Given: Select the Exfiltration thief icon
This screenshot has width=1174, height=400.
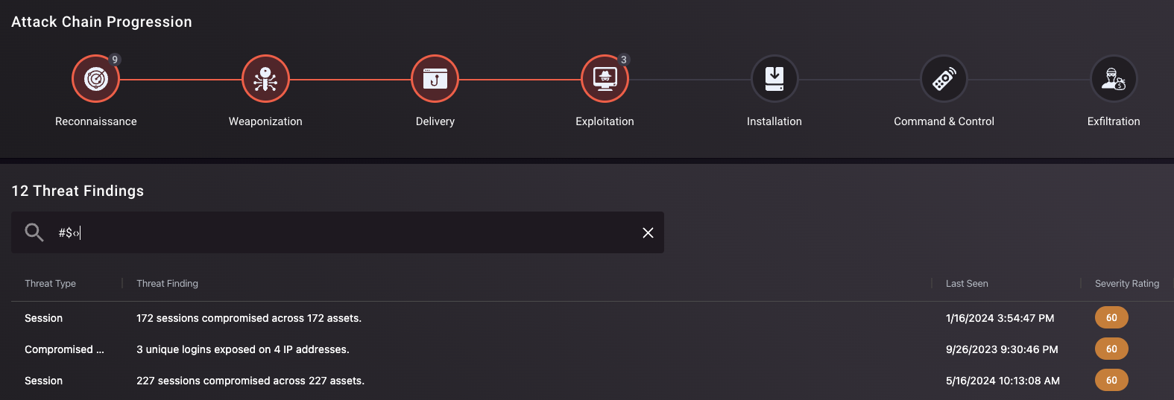Looking at the screenshot, I should pos(1114,79).
